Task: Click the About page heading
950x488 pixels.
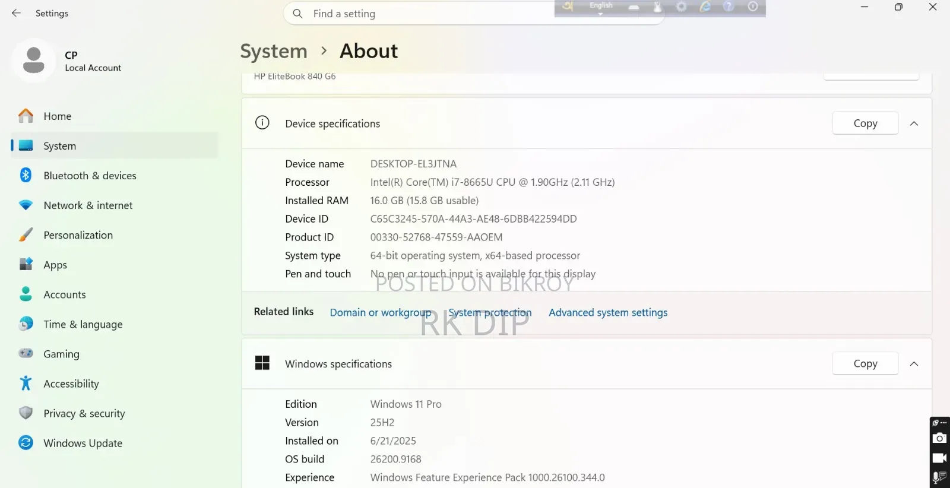Action: click(x=369, y=51)
